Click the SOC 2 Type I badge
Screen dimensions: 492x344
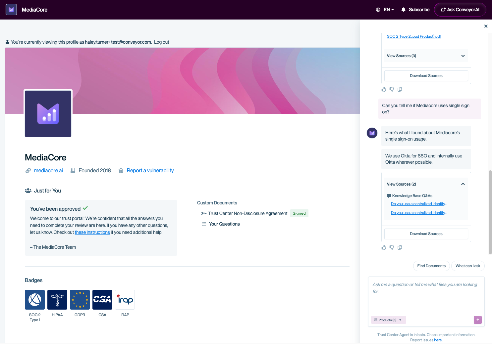coord(35,300)
